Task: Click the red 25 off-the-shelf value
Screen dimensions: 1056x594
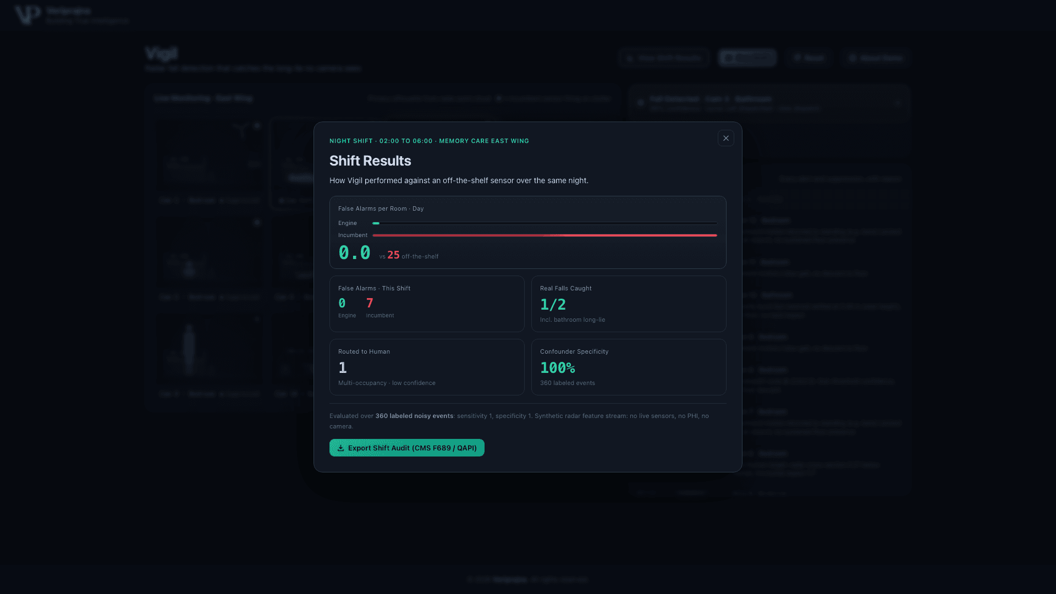Action: pos(393,255)
